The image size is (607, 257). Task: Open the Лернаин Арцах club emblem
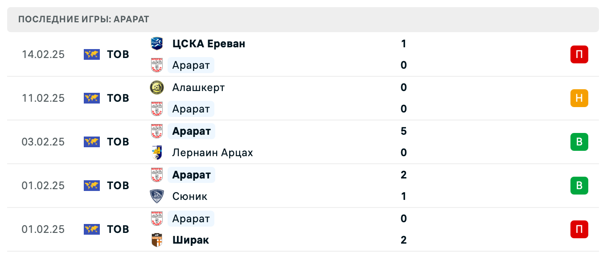tap(157, 152)
